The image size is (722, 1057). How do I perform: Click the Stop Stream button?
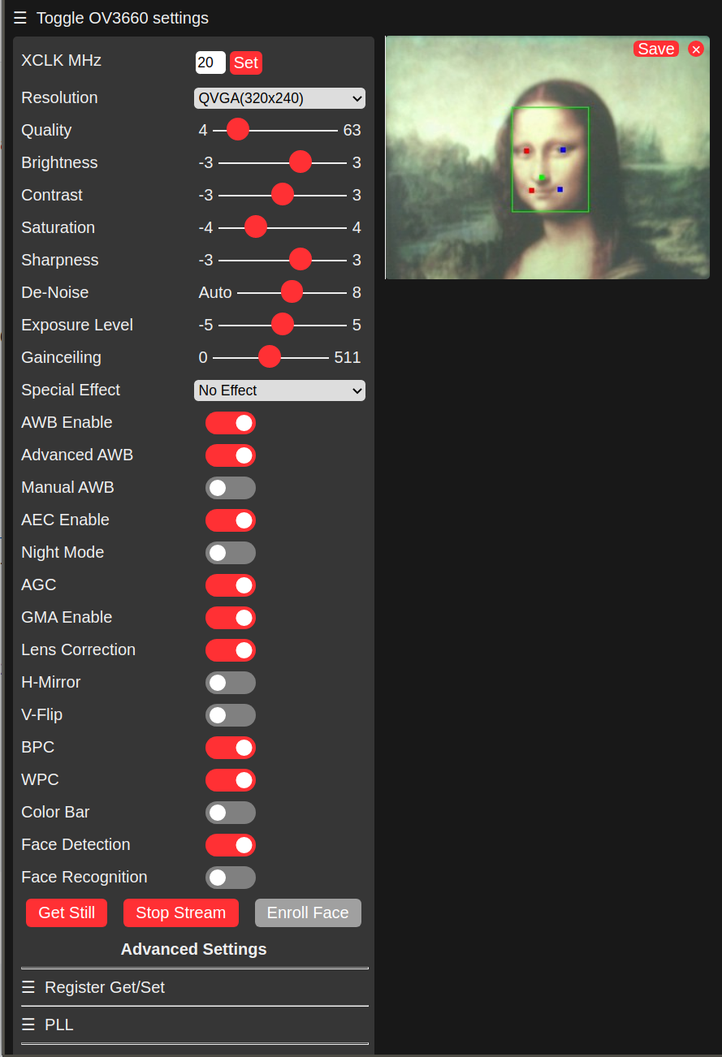point(180,912)
